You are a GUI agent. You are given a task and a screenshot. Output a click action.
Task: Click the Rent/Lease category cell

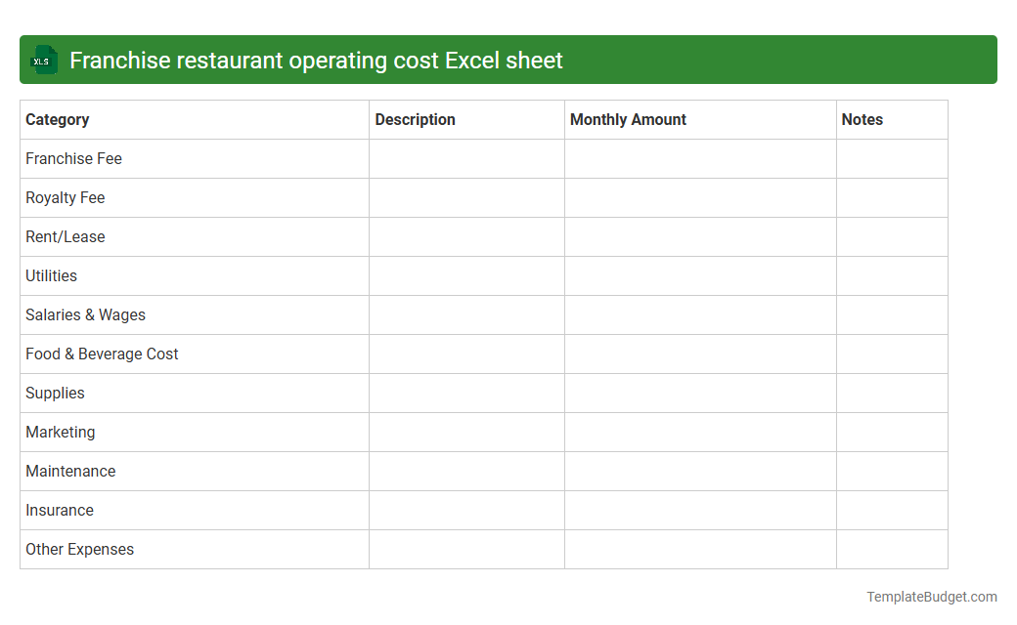[x=65, y=236]
